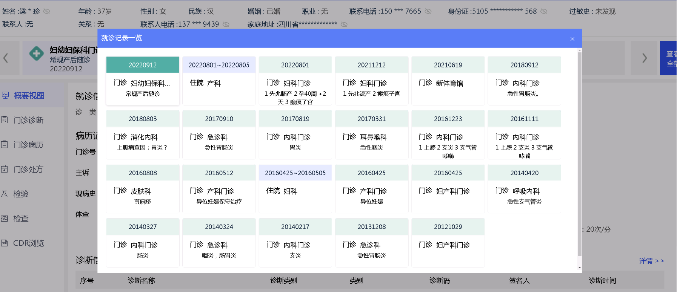Click the 检查 image icon
Screen dimensions: 677x292
[5, 218]
